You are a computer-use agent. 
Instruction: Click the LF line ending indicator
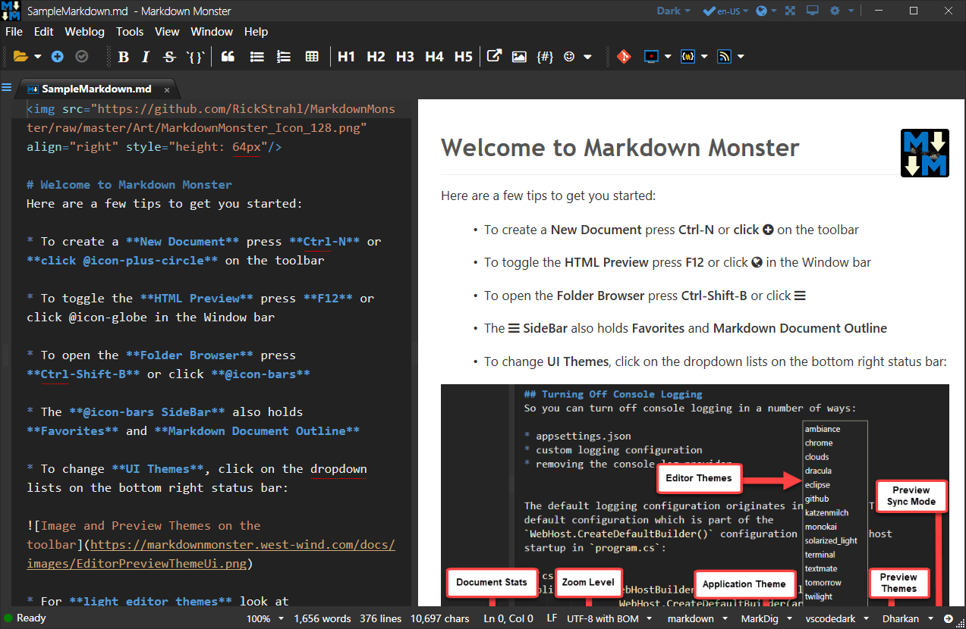pos(552,618)
